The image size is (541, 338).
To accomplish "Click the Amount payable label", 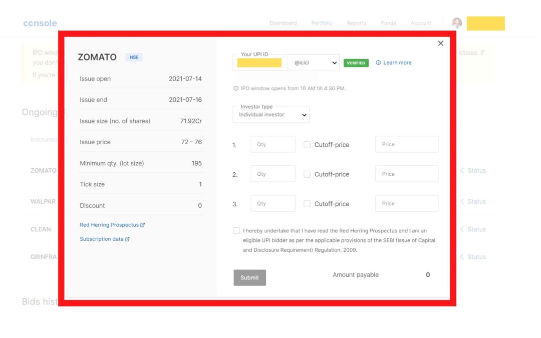I will click(x=355, y=275).
